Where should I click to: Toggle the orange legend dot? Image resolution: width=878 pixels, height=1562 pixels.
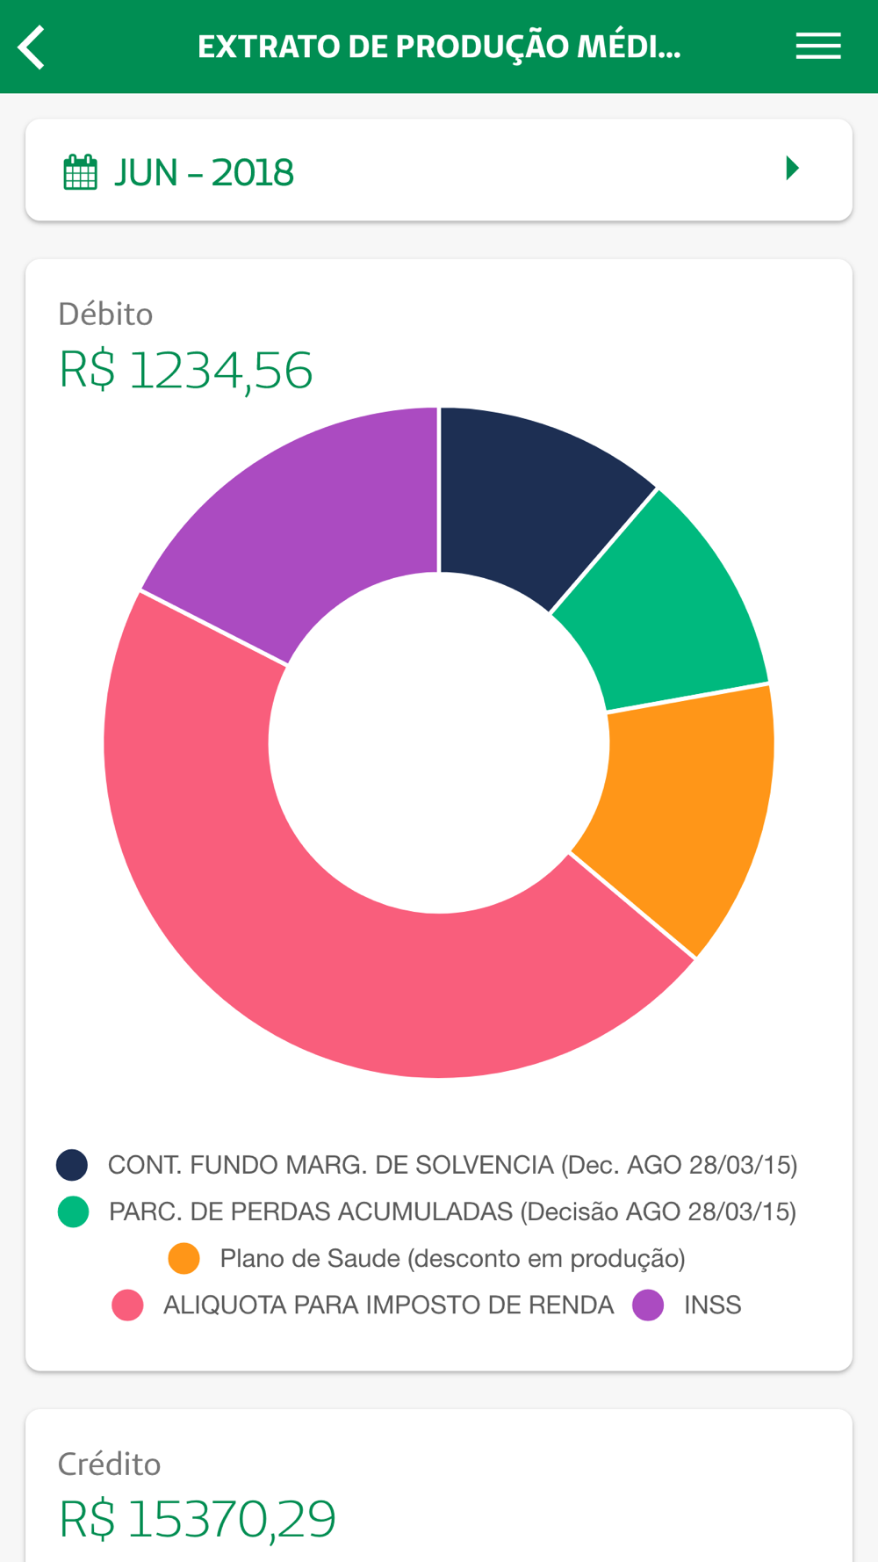pos(184,1259)
